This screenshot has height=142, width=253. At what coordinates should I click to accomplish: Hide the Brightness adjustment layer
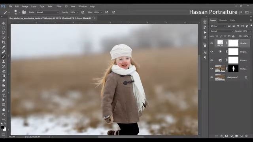coord(211,52)
